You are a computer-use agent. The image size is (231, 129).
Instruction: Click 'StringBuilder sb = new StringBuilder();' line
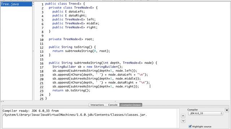pos(87,67)
